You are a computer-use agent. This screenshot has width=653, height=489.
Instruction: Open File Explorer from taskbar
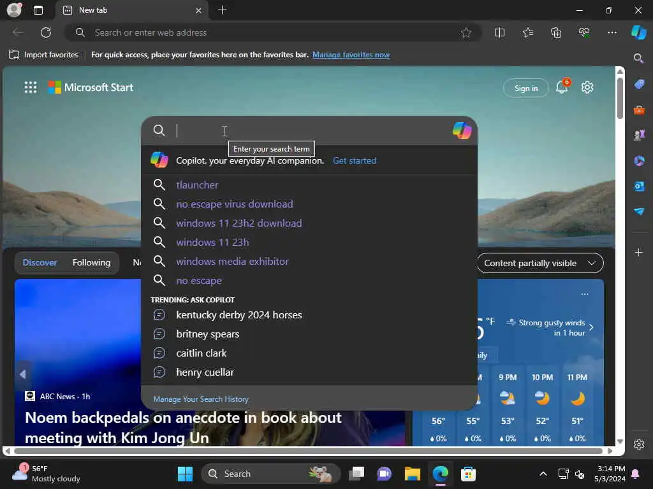click(x=413, y=474)
